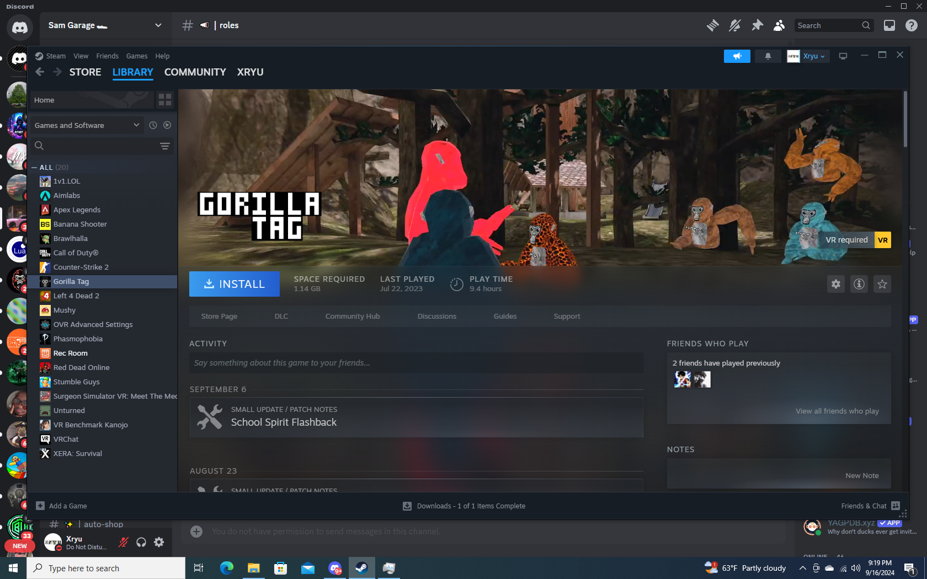
Task: Select Apex Legends in library
Action: click(x=103, y=210)
